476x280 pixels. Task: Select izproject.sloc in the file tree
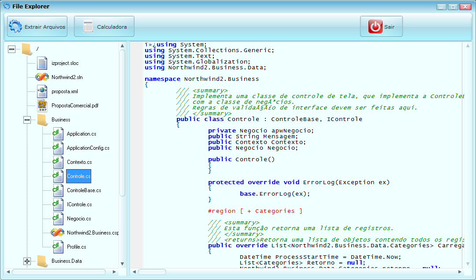coord(65,63)
